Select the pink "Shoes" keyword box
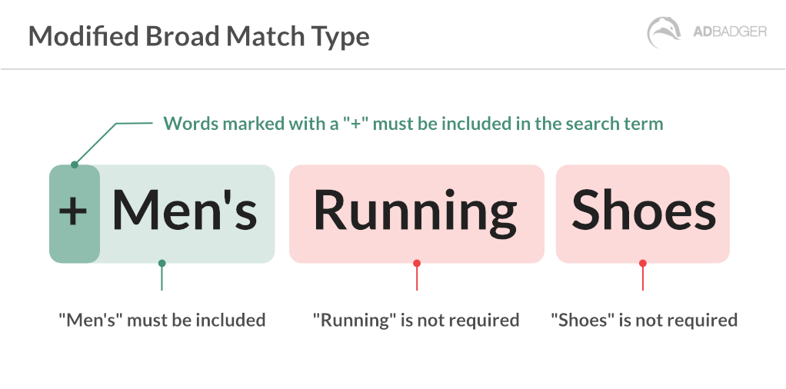This screenshot has height=389, width=786. pos(642,213)
